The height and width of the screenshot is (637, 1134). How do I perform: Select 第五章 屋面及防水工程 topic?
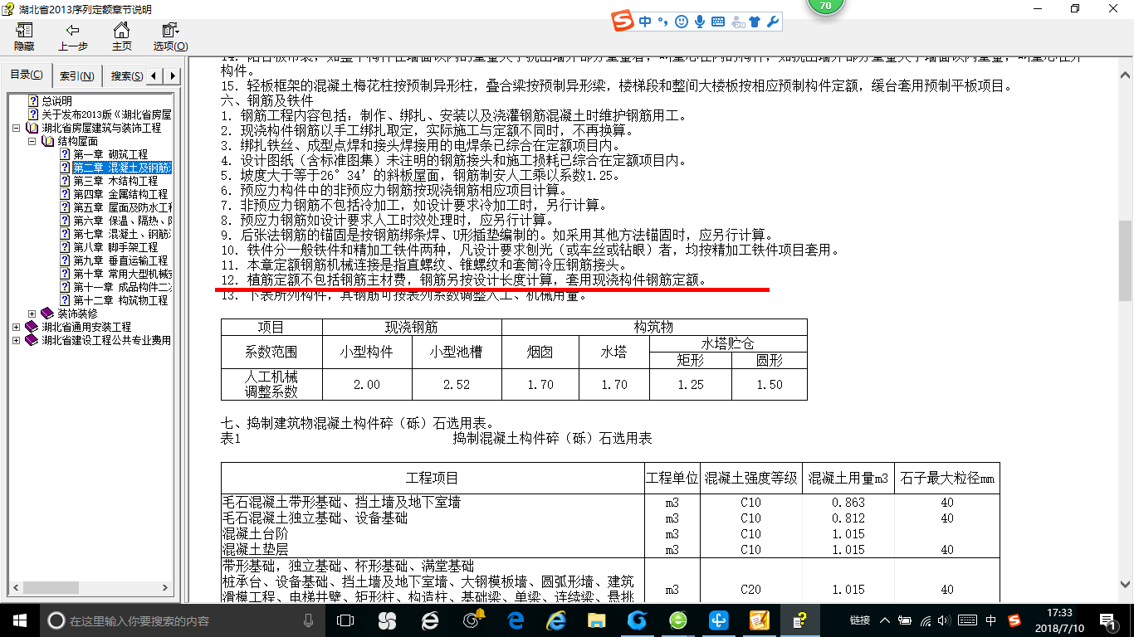122,207
